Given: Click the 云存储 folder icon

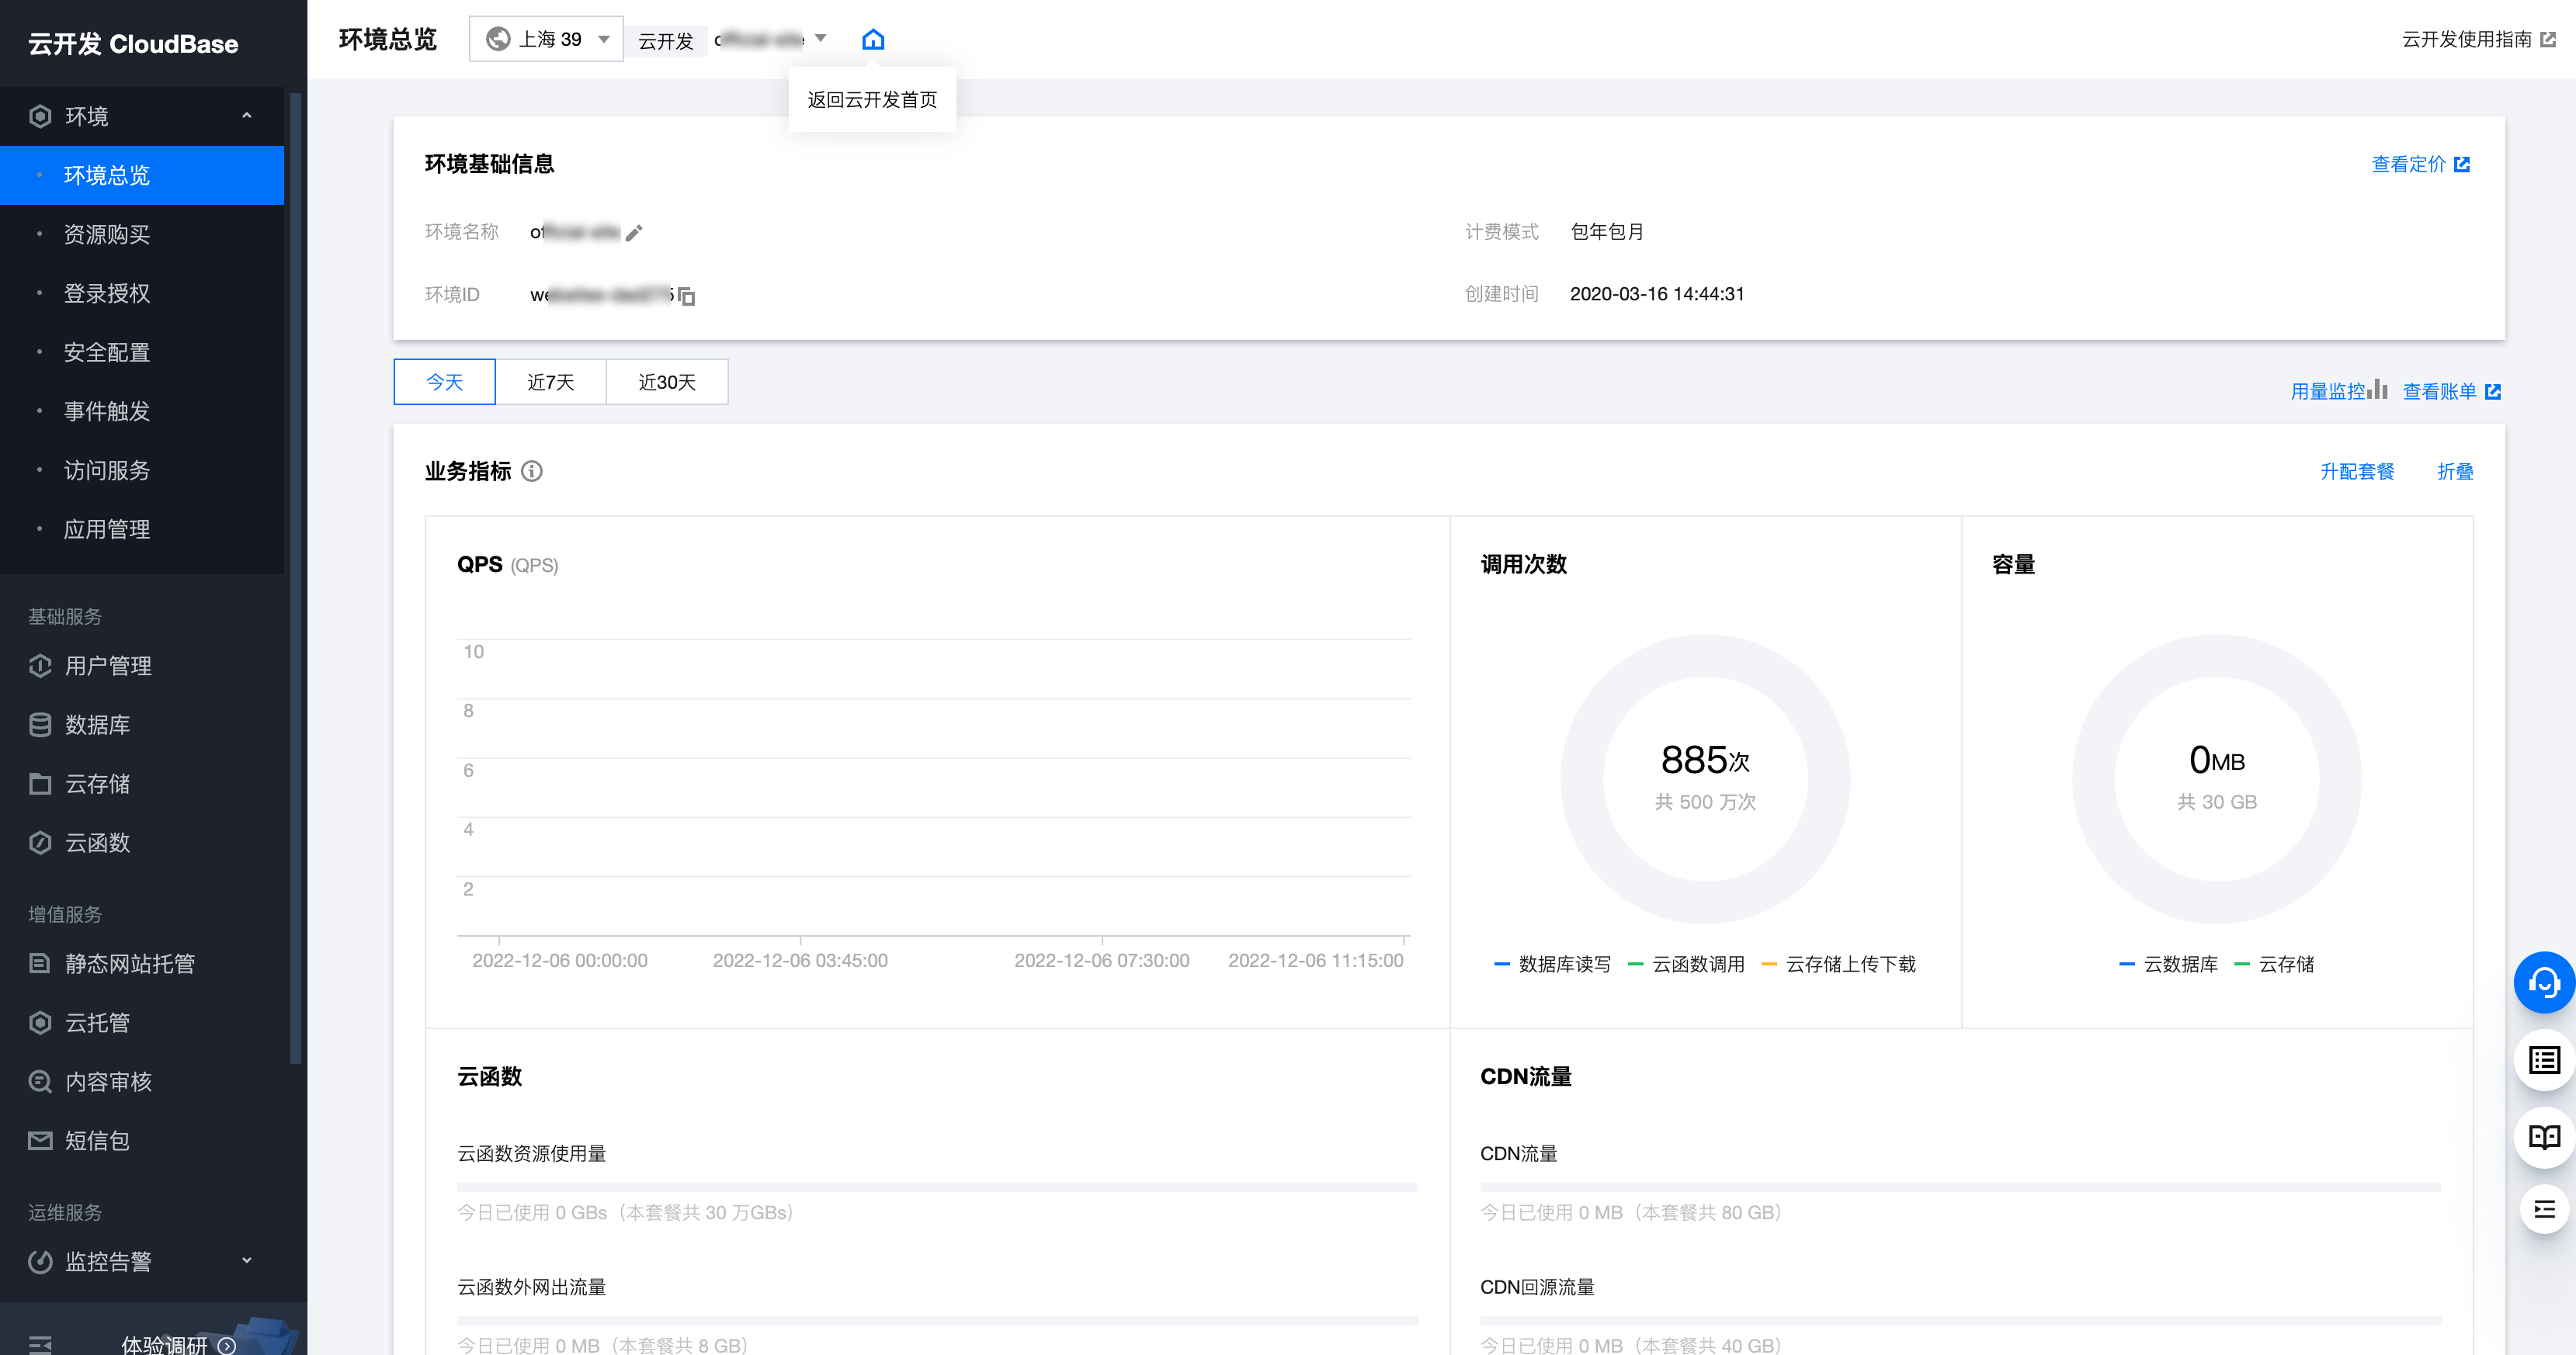Looking at the screenshot, I should 40,783.
